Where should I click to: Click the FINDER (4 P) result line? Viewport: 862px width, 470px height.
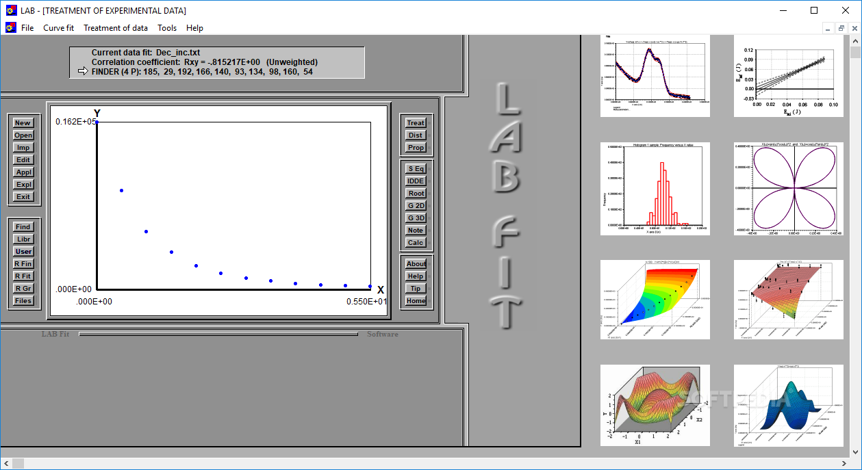coord(202,71)
